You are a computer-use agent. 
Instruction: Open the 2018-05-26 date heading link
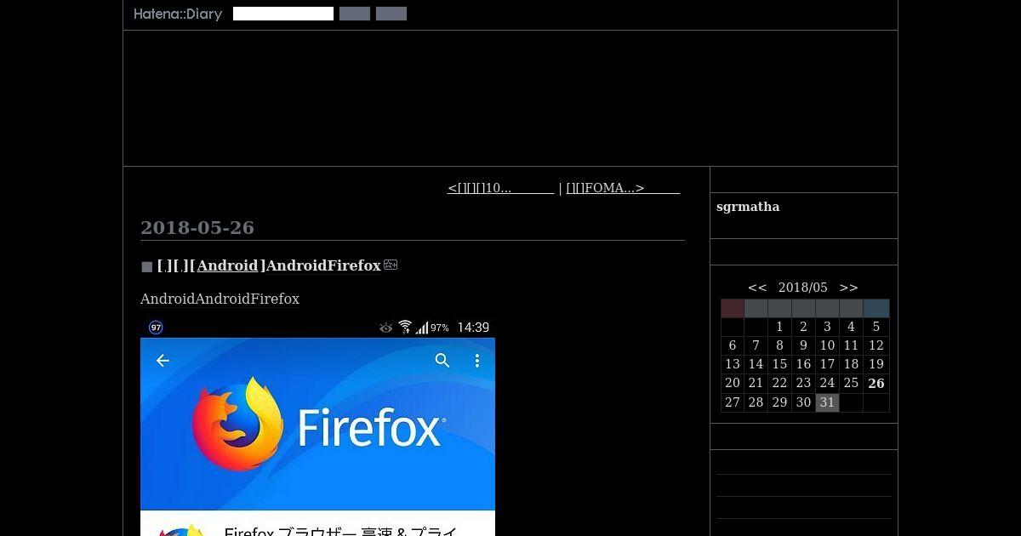tap(197, 227)
